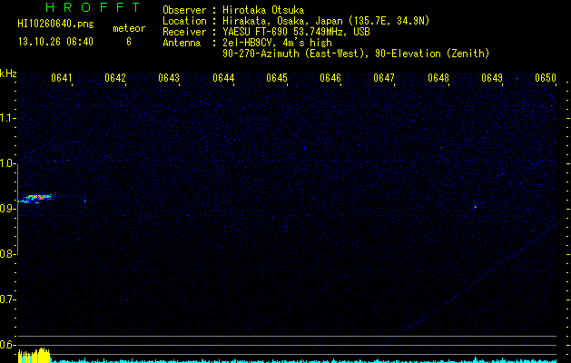Click the yellow signal level bars at bottom left
This screenshot has height=363, width=571.
point(34,356)
